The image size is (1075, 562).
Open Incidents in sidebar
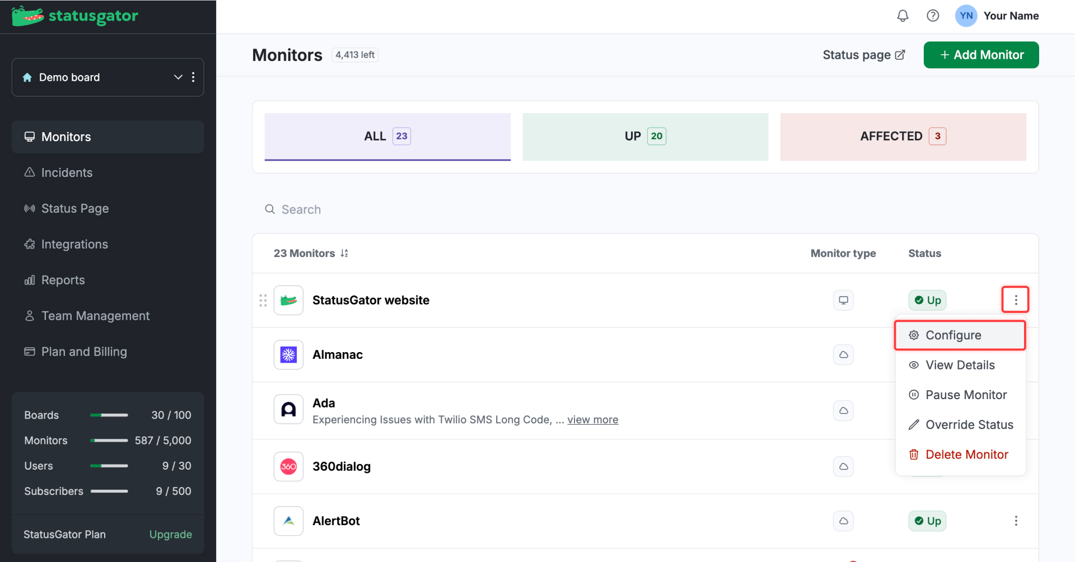(x=107, y=173)
